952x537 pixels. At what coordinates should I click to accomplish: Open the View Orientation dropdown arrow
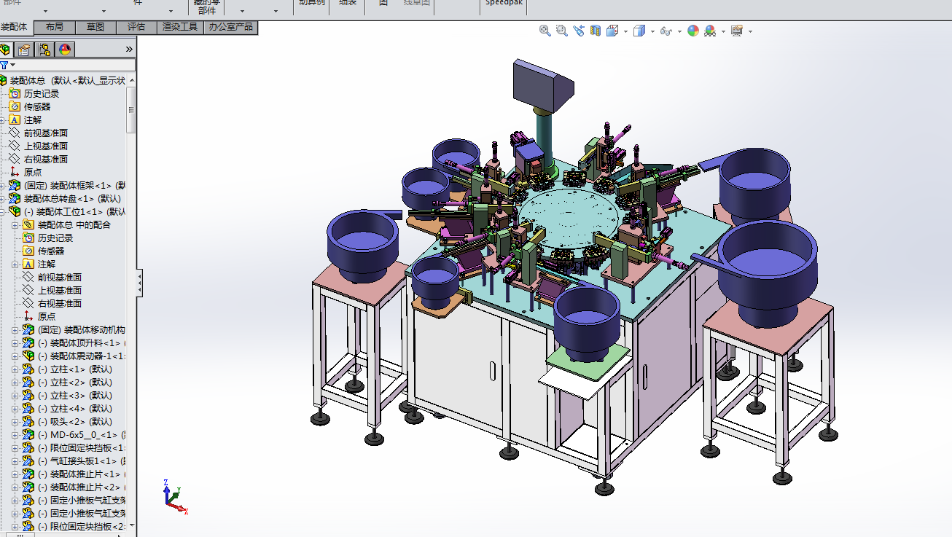pyautogui.click(x=625, y=31)
